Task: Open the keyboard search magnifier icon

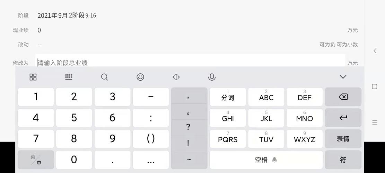Action: tap(104, 77)
